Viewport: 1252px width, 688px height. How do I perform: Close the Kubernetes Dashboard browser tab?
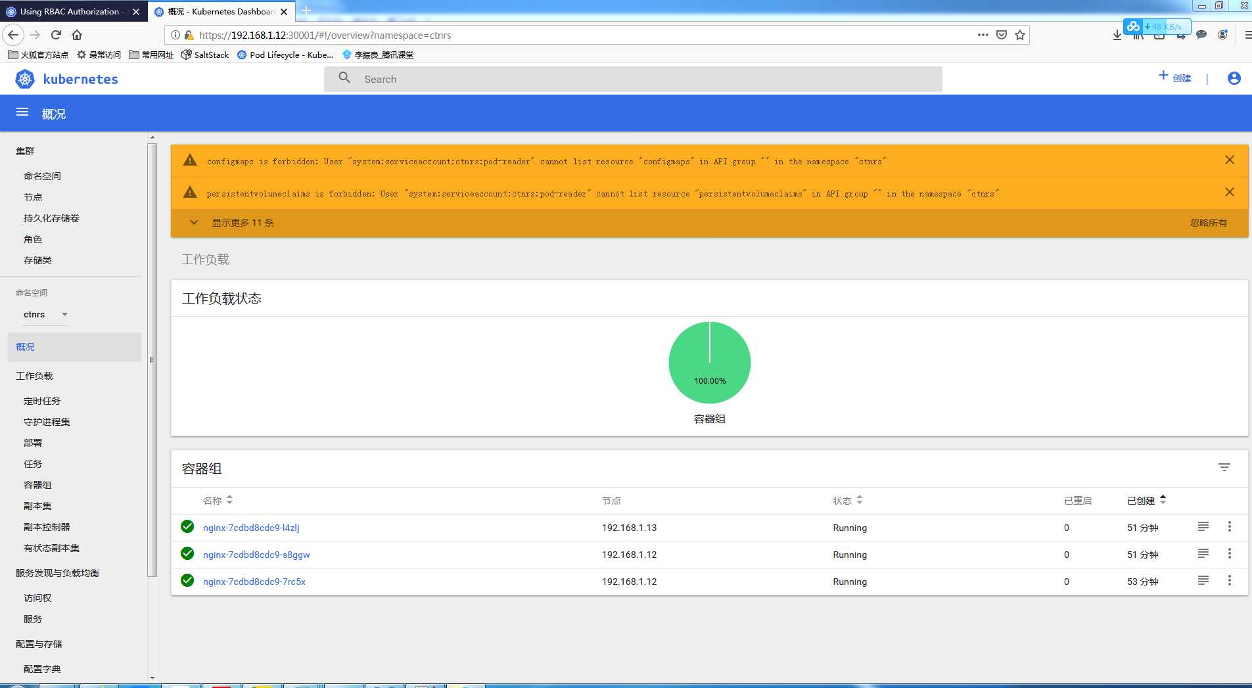click(284, 11)
